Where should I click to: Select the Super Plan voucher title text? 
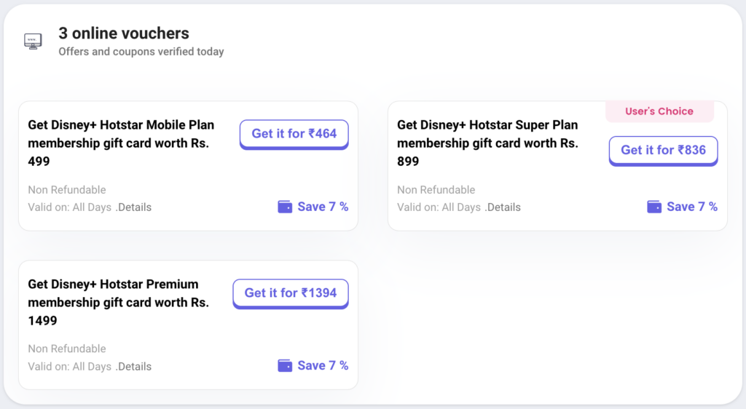tap(487, 143)
